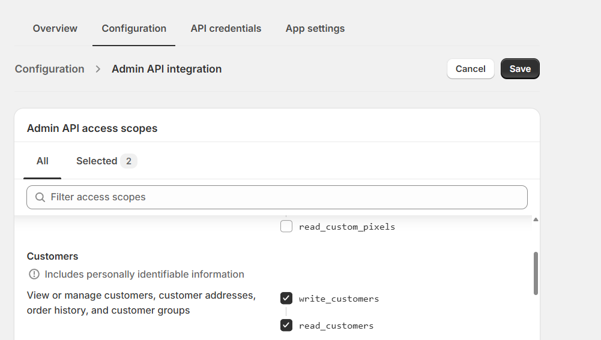Click the search magnifier icon
This screenshot has height=340, width=601.
(40, 197)
